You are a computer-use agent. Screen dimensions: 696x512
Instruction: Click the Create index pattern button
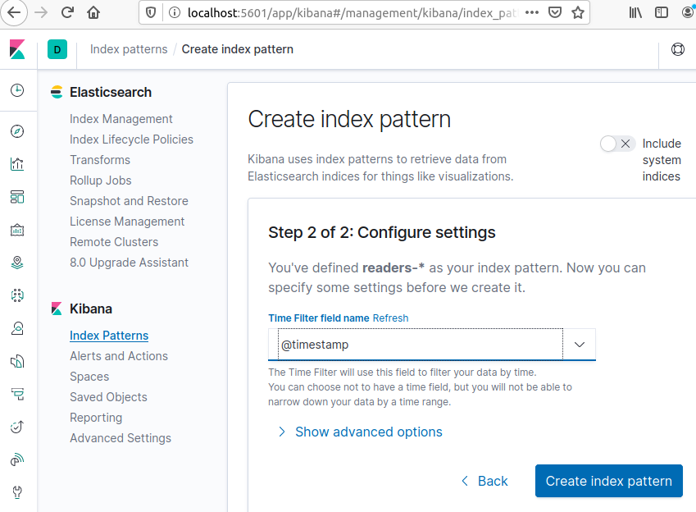click(x=608, y=481)
